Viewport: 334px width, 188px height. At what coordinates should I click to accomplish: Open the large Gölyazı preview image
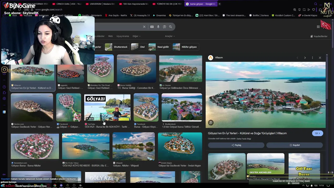266,95
